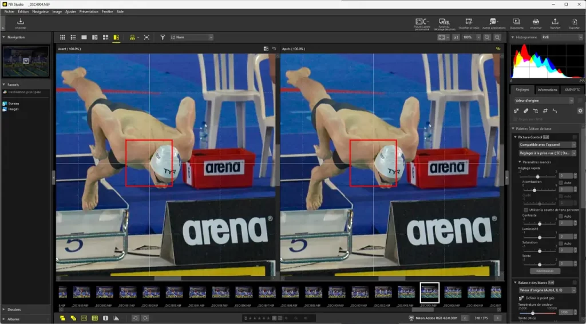Image resolution: width=586 pixels, height=324 pixels.
Task: Check 'Utiliser la courbe de tons' option
Action: (x=526, y=210)
